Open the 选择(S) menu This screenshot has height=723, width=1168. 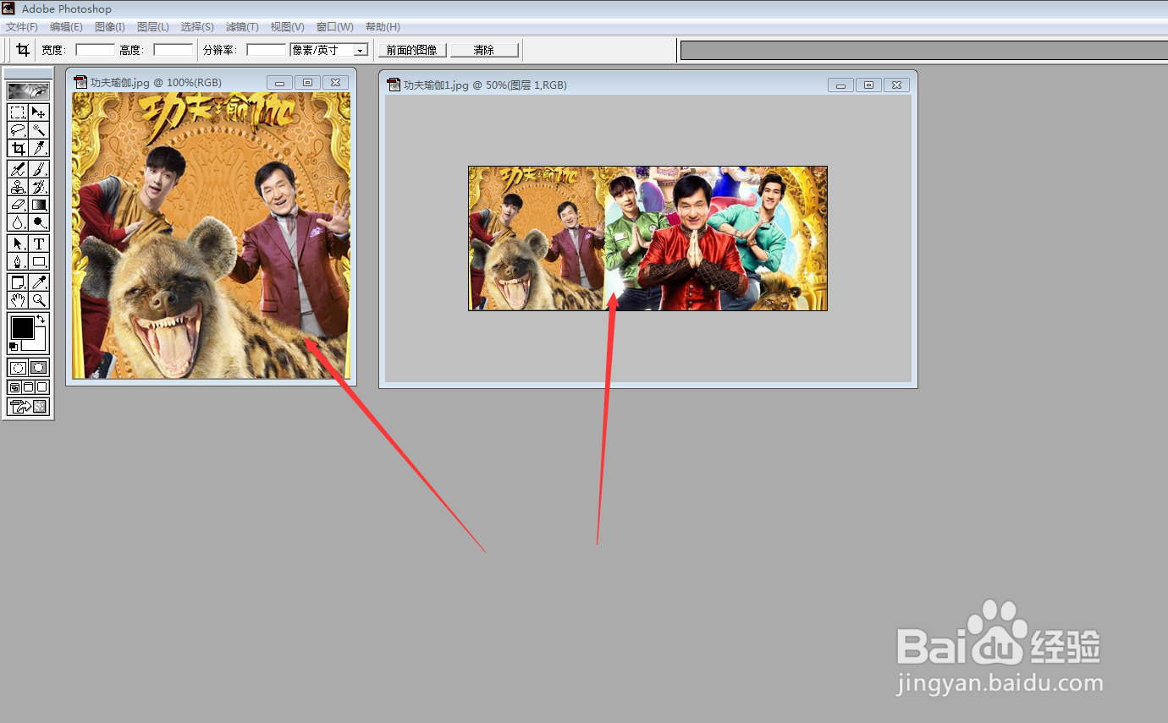tap(197, 27)
